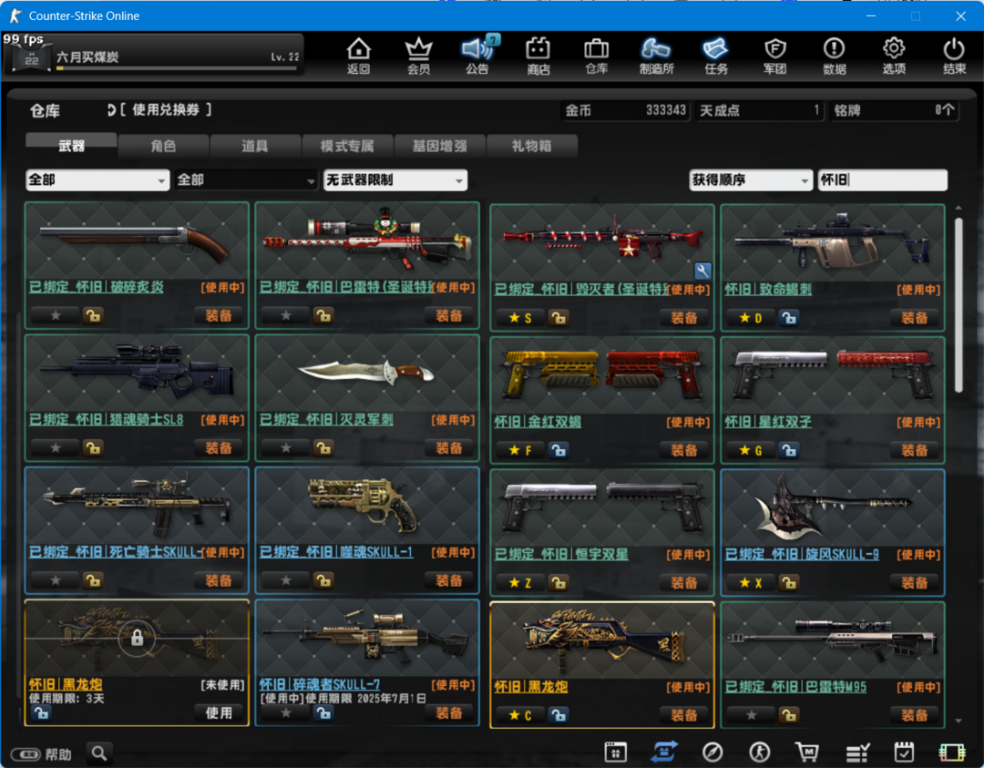
Task: Open the 仓库 warehouse briefcase icon
Action: [596, 56]
